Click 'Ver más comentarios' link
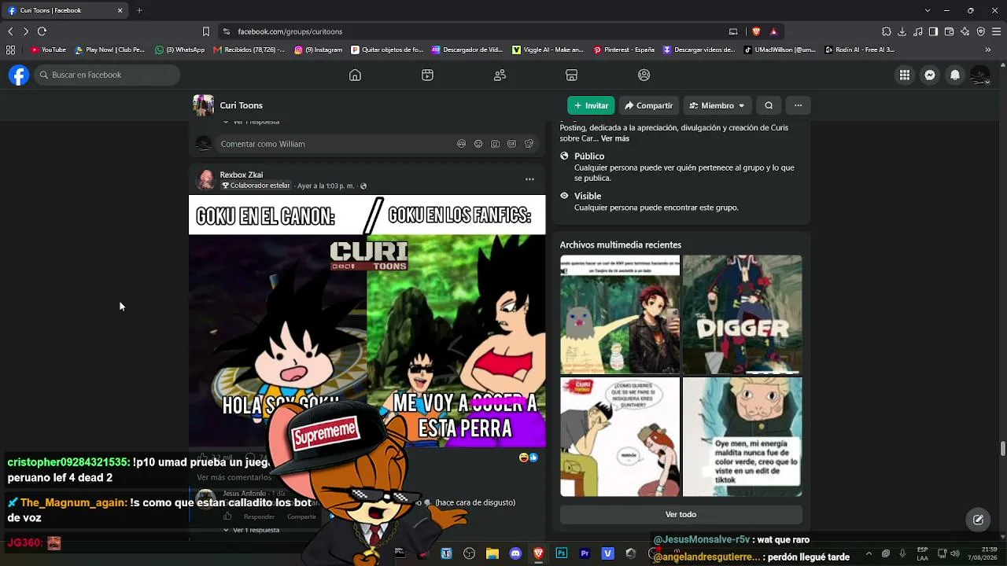 (x=234, y=477)
